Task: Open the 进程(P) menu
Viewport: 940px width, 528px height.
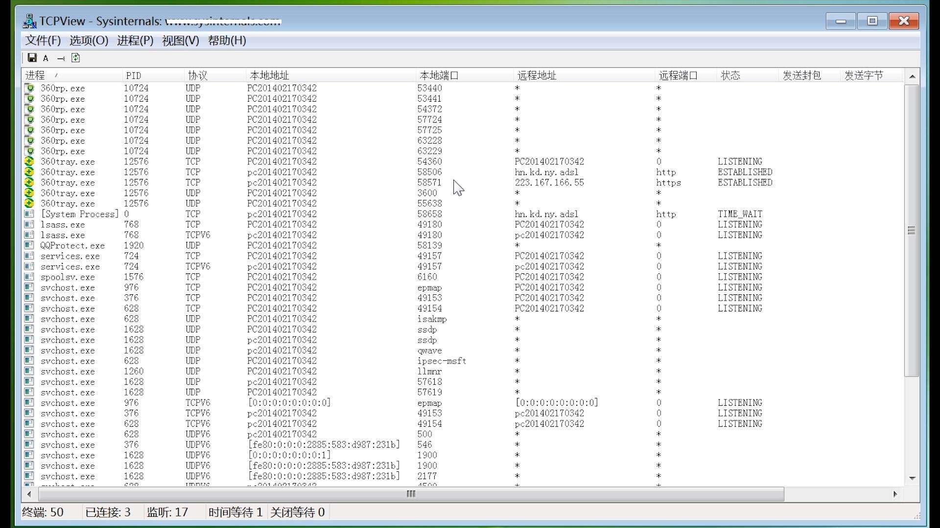Action: [135, 41]
